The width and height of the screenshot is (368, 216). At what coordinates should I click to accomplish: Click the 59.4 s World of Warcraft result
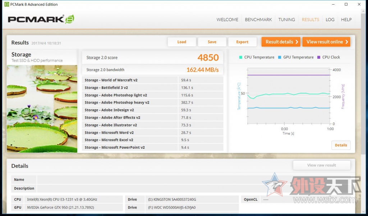coord(186,80)
